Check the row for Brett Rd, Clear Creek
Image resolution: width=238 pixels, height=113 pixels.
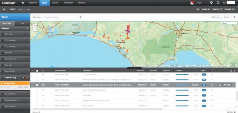point(37,80)
